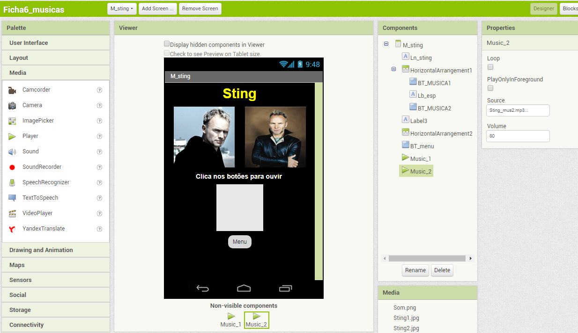Click the Menu button in phone preview
The width and height of the screenshot is (578, 333).
(x=240, y=242)
